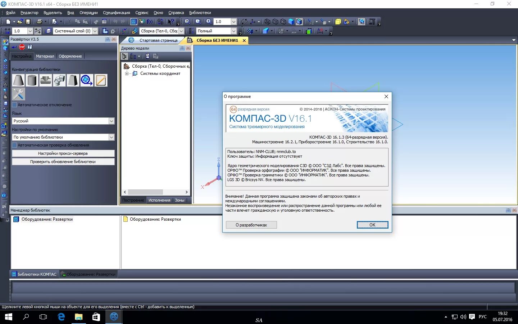Click the cone unfolding library icon

pyautogui.click(x=18, y=80)
